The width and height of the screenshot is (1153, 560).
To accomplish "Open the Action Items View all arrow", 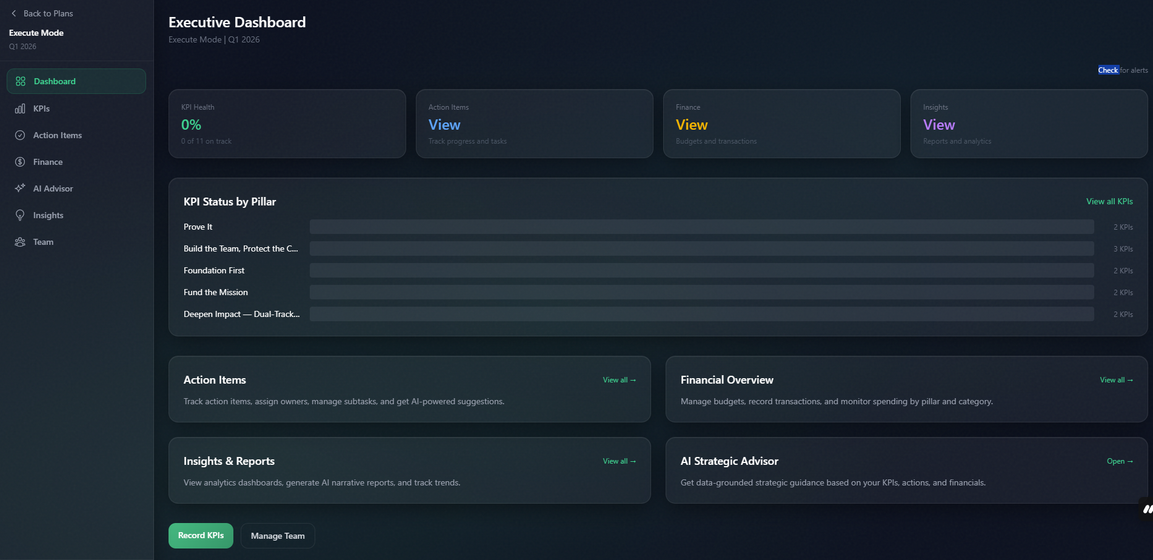I will pos(619,379).
